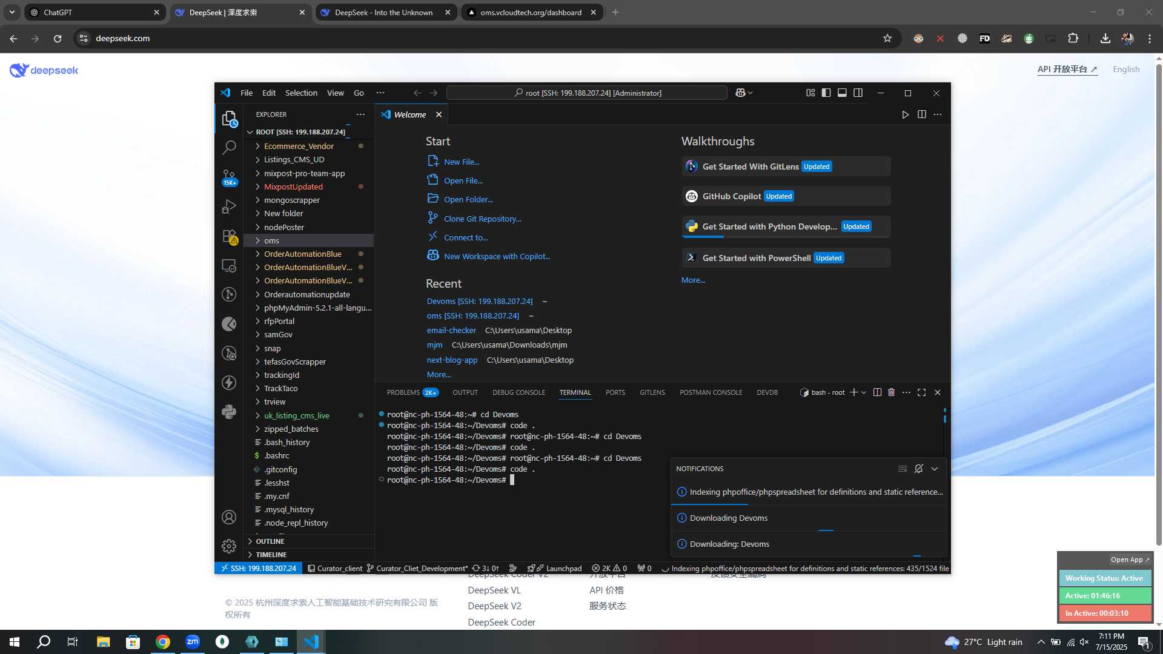Toggle the bottom panel visibility

(842, 93)
